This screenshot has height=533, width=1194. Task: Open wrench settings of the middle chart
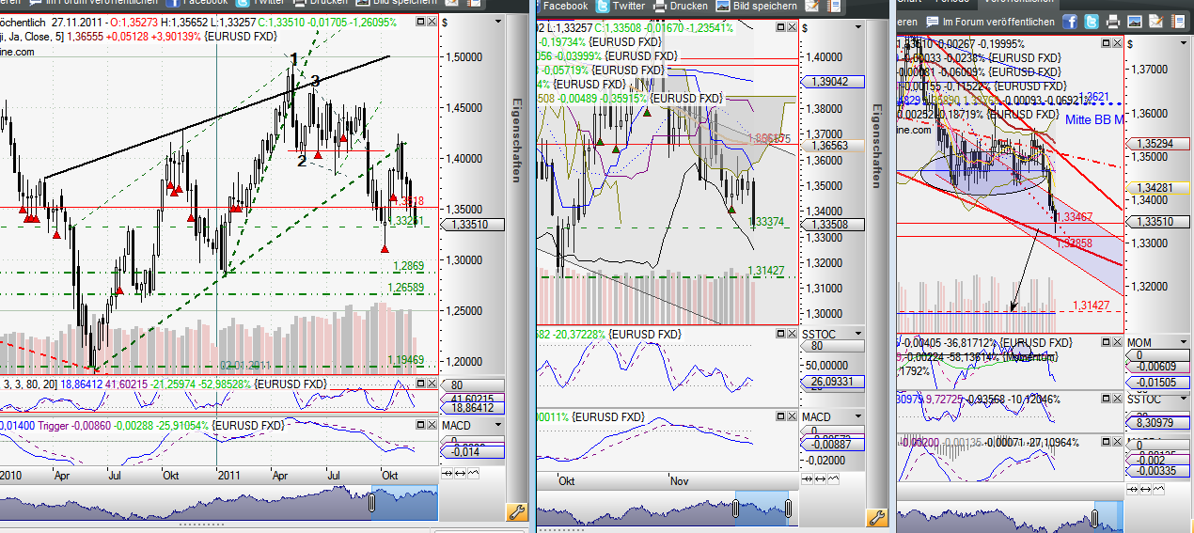(x=876, y=517)
